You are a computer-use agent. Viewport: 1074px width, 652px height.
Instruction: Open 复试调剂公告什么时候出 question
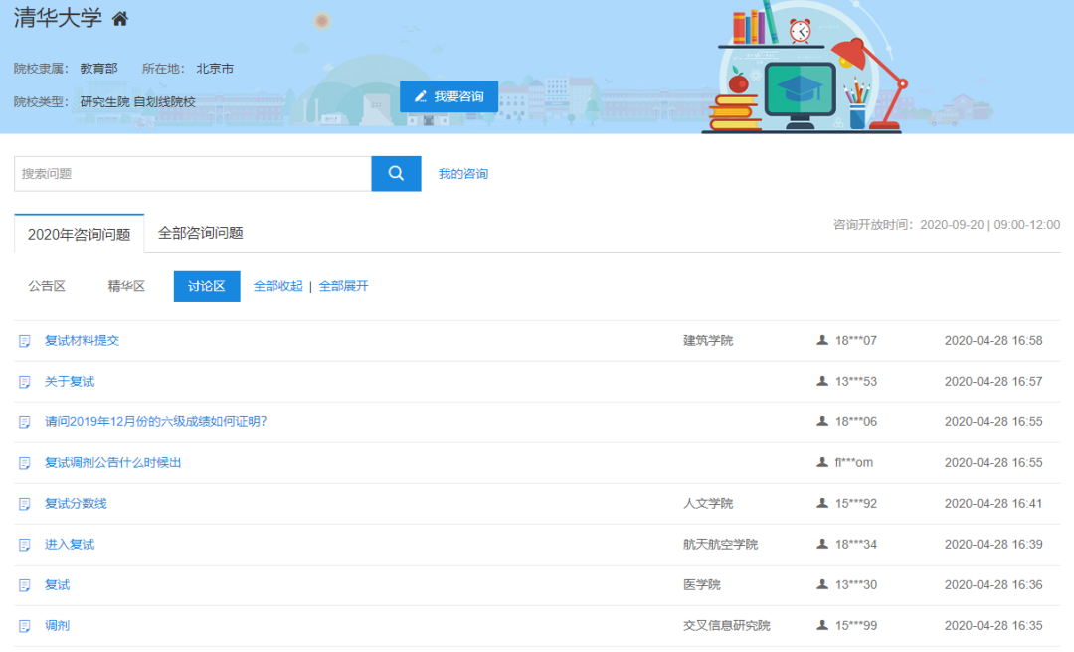[x=112, y=462]
